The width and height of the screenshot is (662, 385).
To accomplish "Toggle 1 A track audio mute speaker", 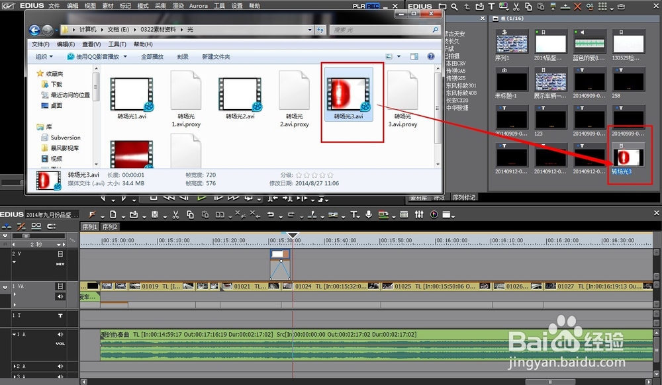I will (60, 335).
